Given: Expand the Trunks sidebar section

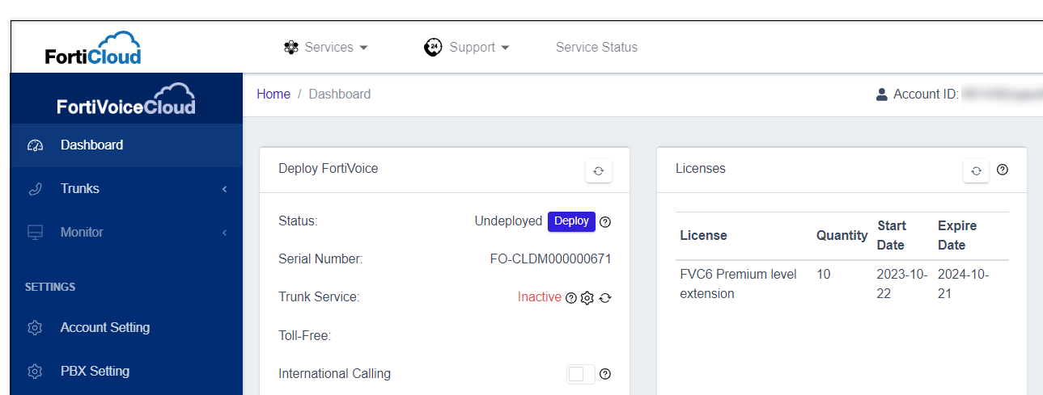Looking at the screenshot, I should (x=125, y=189).
